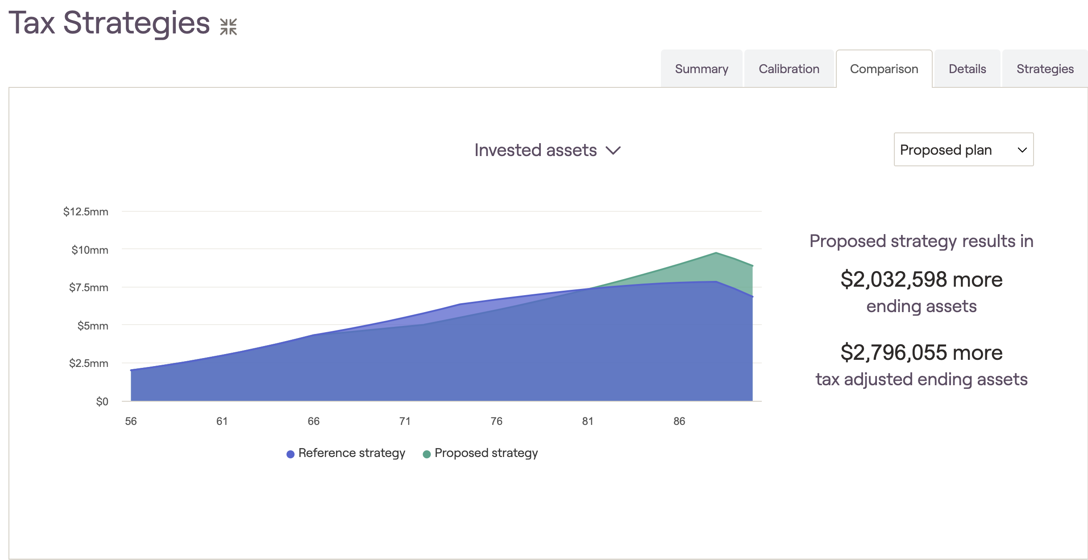Expand the Invested assets chart selector

[548, 150]
